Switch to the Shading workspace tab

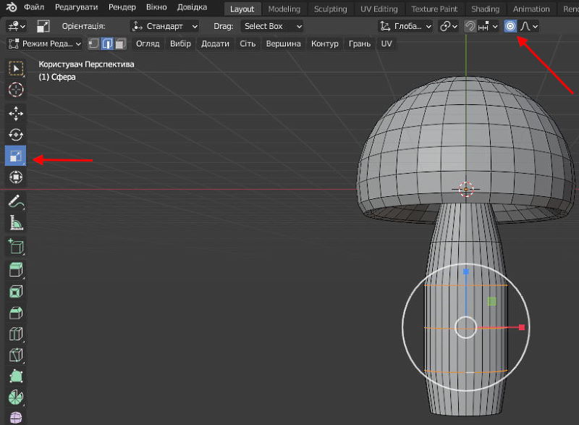click(485, 9)
